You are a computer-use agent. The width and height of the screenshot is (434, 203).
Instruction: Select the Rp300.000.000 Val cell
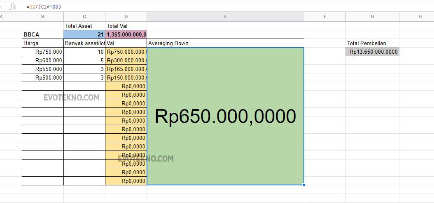tap(126, 60)
